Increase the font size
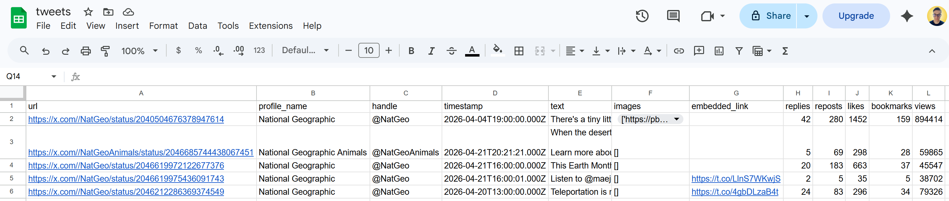The image size is (949, 201). pos(388,50)
